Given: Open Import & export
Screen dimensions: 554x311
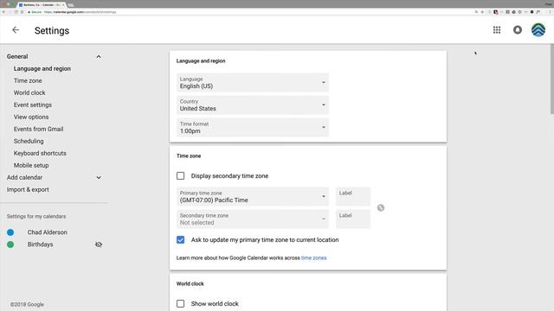Looking at the screenshot, I should click(28, 189).
